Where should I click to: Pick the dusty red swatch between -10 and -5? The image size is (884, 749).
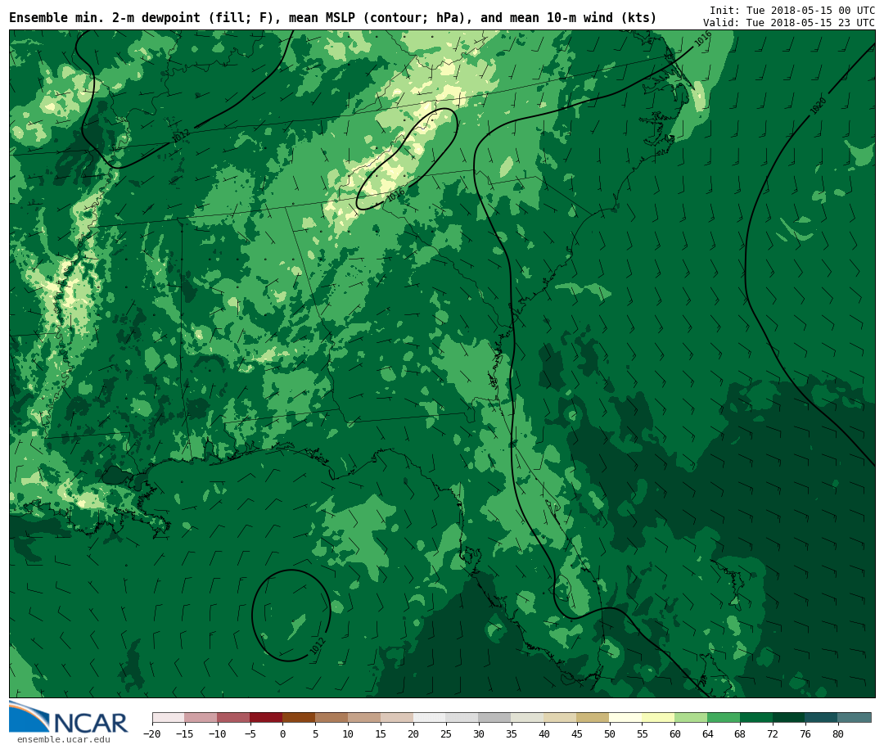(x=233, y=717)
